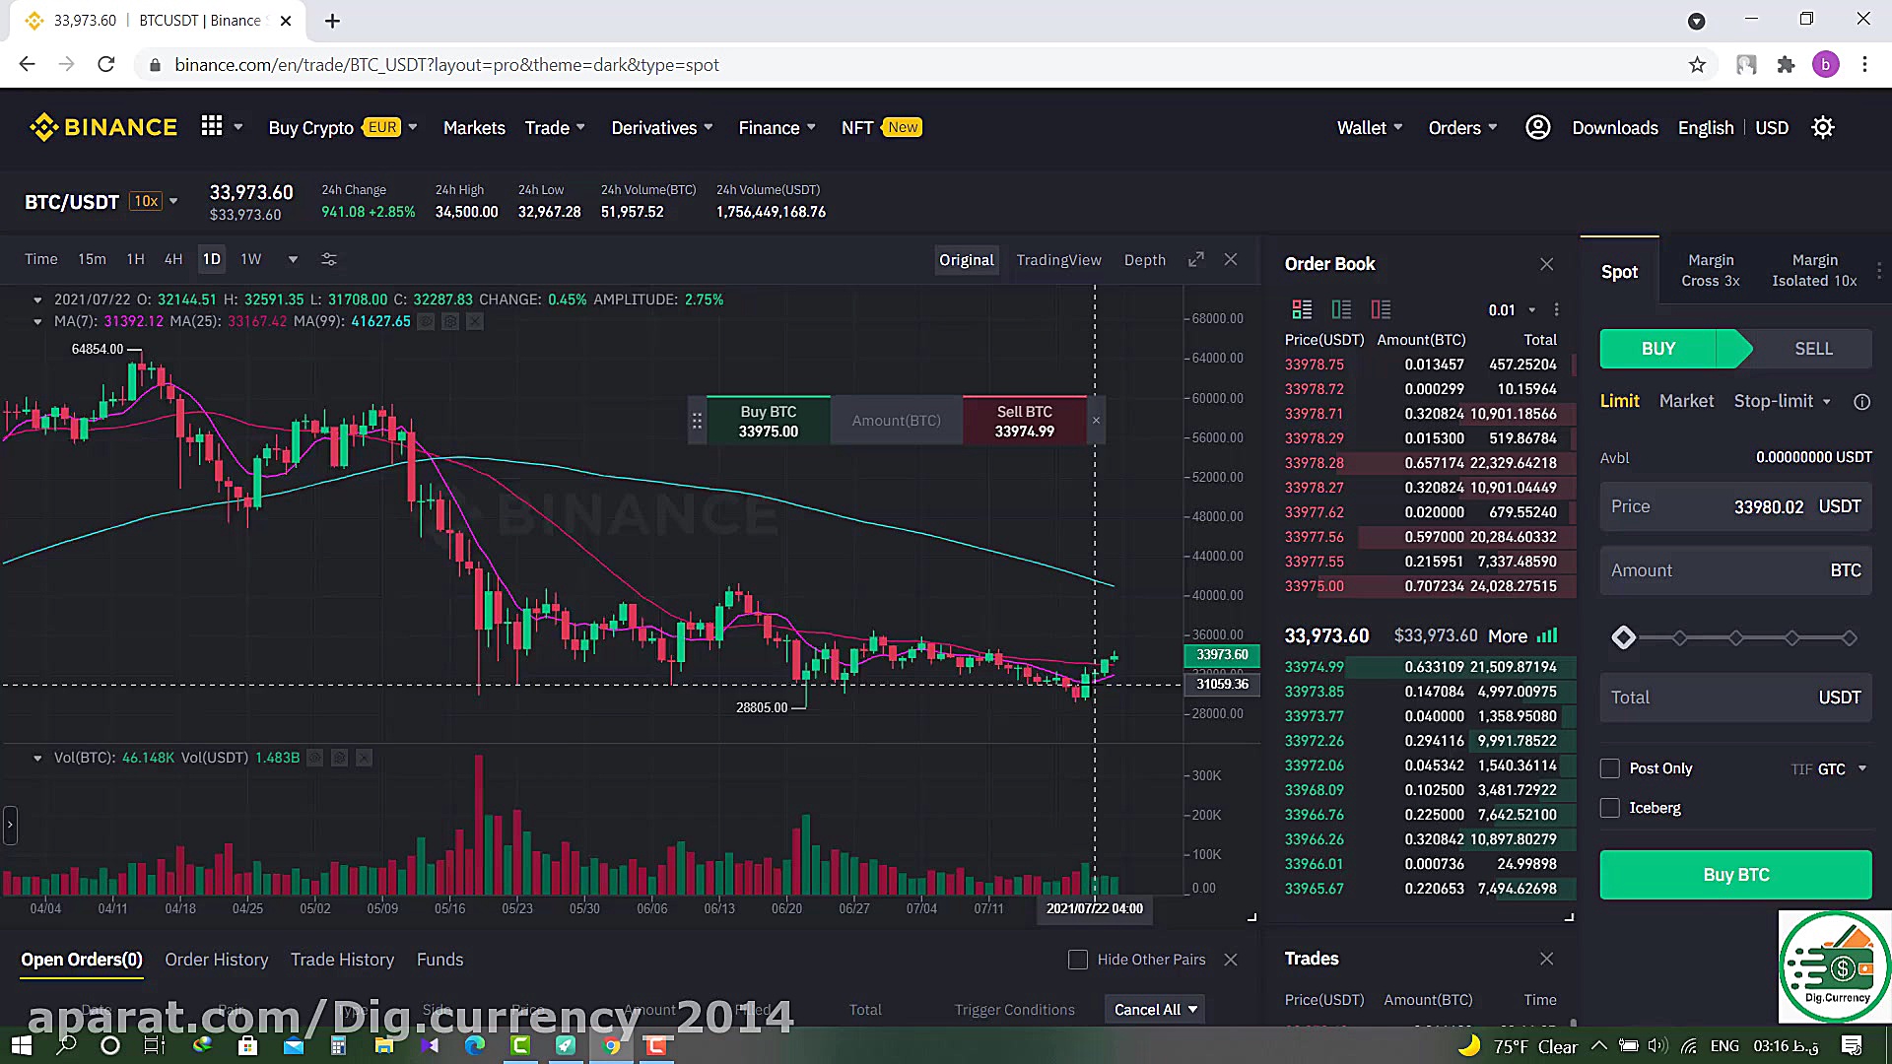Open browser extensions puzzle icon

tap(1786, 65)
